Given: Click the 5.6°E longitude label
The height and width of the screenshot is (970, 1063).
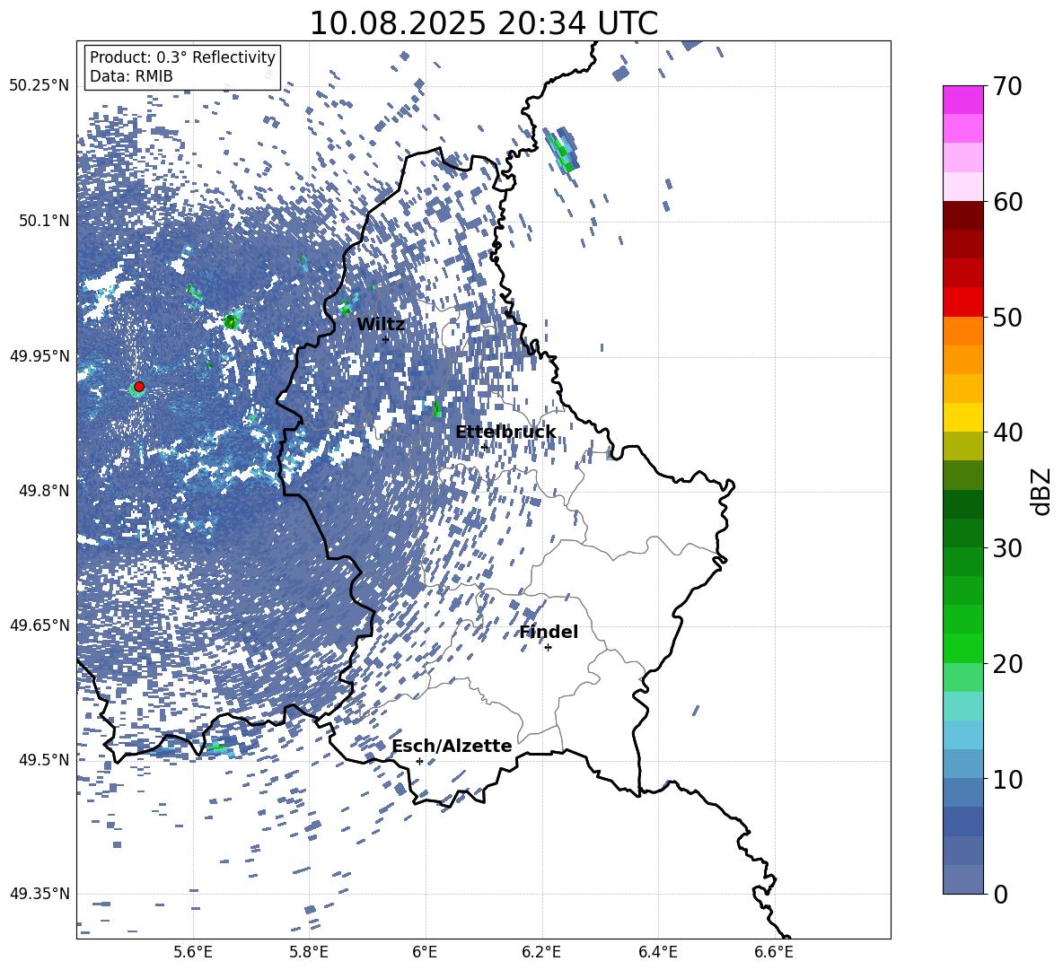Looking at the screenshot, I should pyautogui.click(x=192, y=952).
